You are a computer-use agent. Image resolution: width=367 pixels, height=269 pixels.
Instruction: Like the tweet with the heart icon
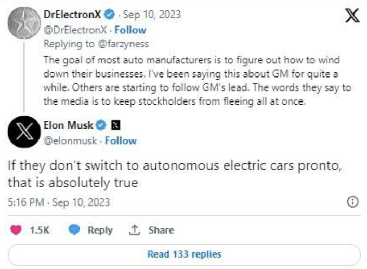pos(16,230)
